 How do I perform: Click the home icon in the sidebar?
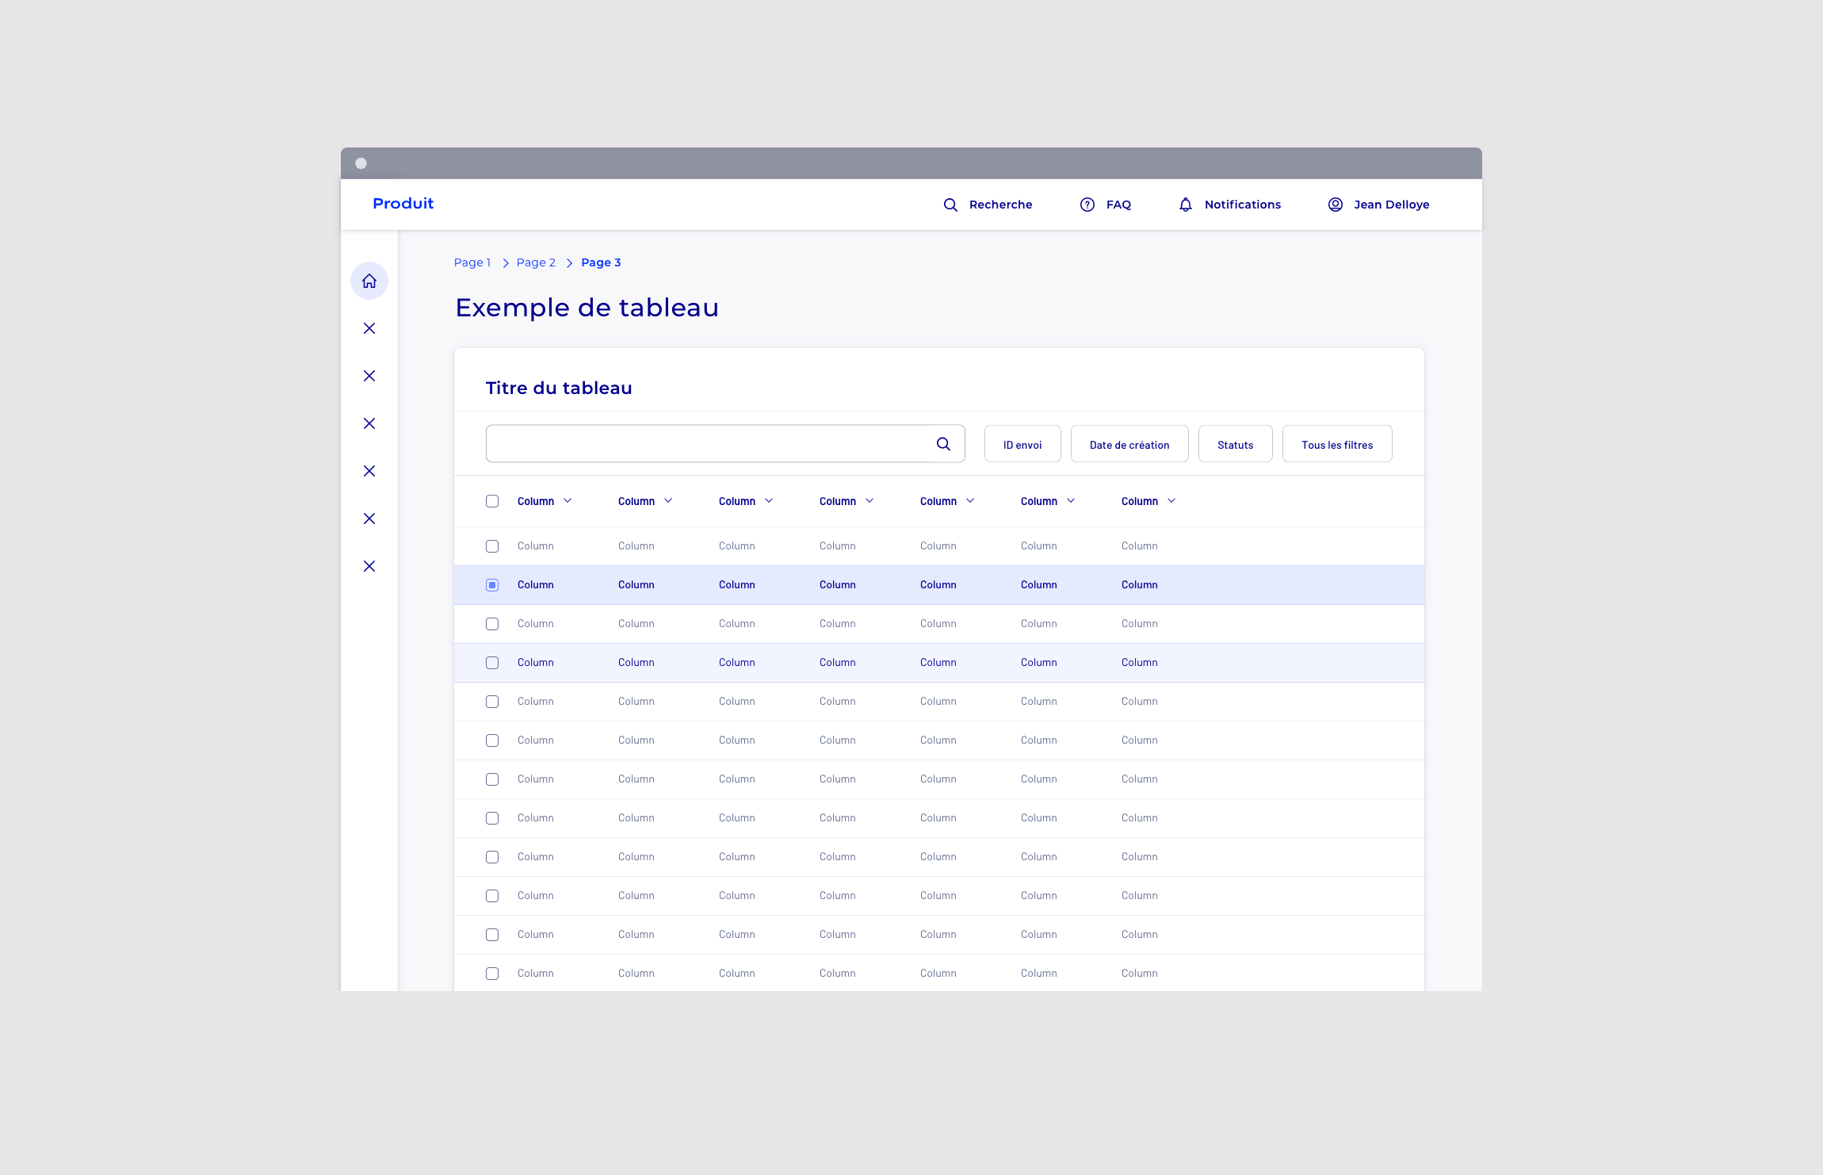pos(369,281)
